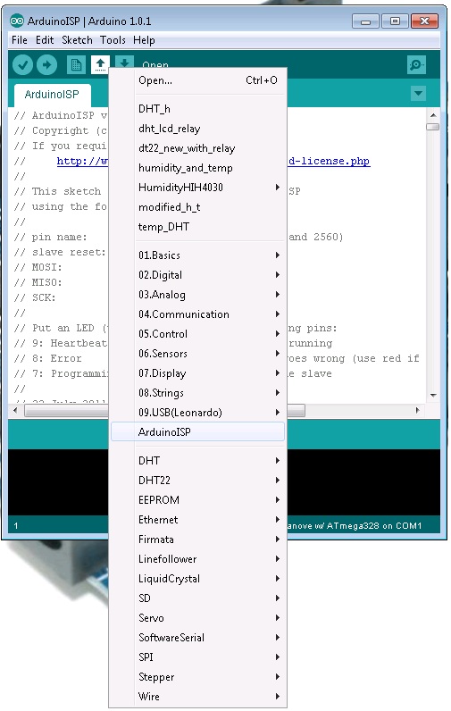This screenshot has width=451, height=711.
Task: Expand 02.Digital examples submenu
Action: coord(197,275)
